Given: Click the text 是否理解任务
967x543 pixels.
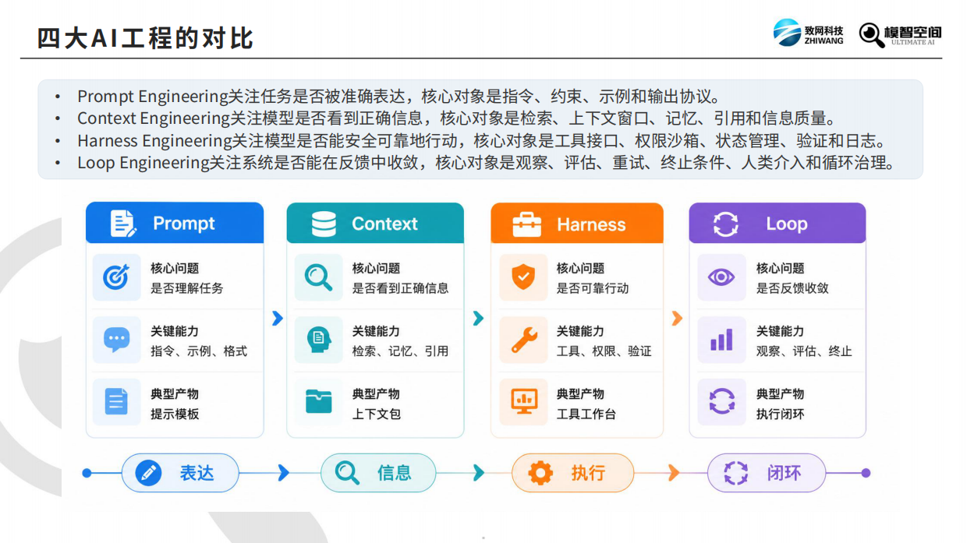Looking at the screenshot, I should (x=187, y=288).
